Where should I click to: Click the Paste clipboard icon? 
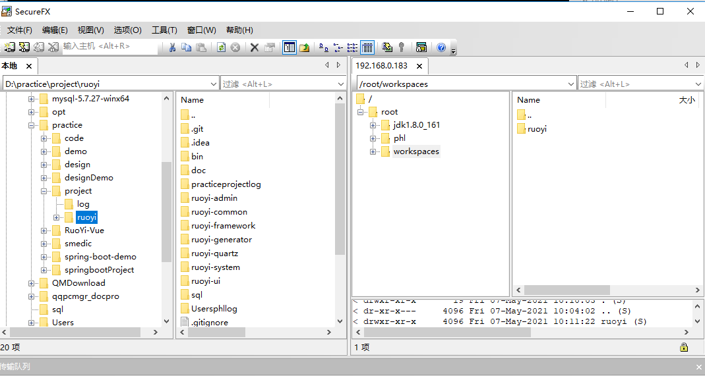tap(201, 47)
